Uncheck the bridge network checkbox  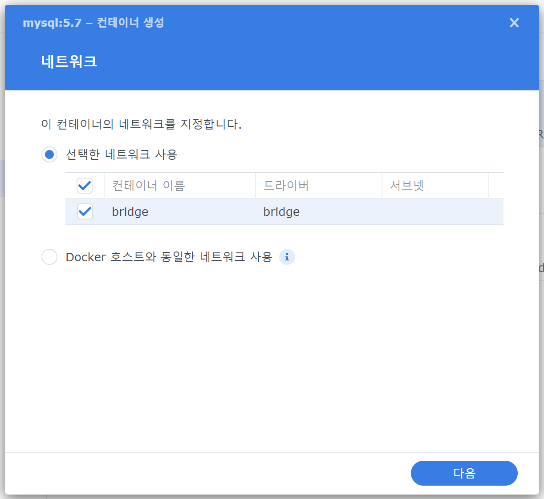tap(85, 211)
